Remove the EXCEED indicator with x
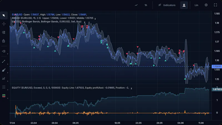This screenshot has height=125, width=222. click(85, 22)
